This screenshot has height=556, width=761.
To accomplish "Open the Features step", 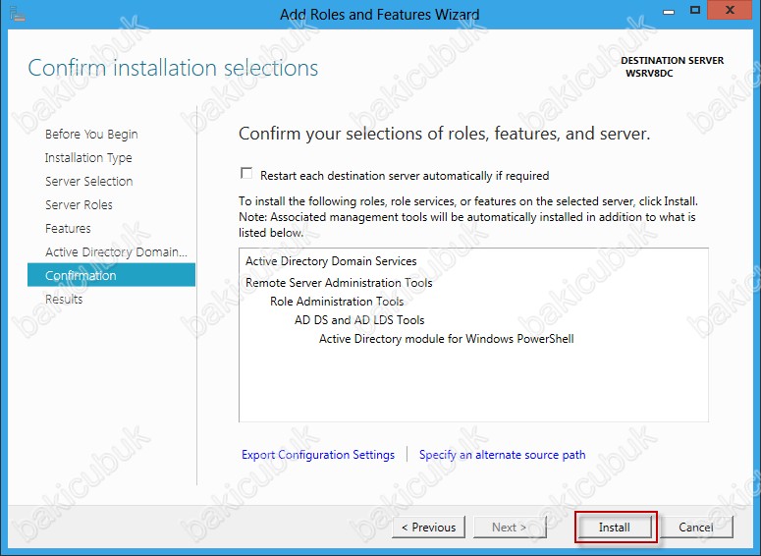I will point(68,228).
